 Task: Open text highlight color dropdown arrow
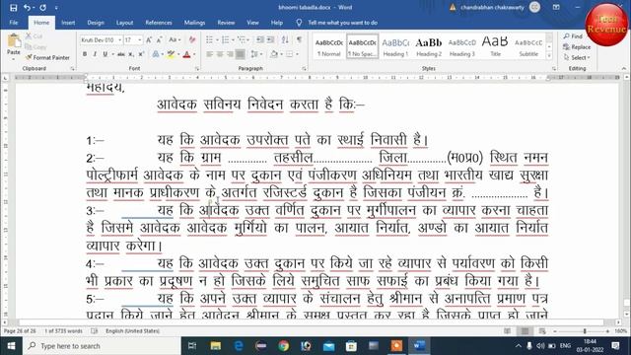[178, 54]
